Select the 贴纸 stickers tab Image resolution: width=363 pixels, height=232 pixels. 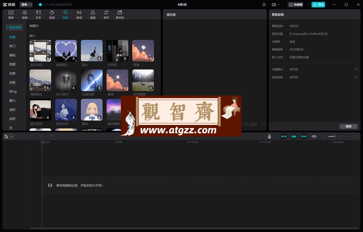coord(52,15)
